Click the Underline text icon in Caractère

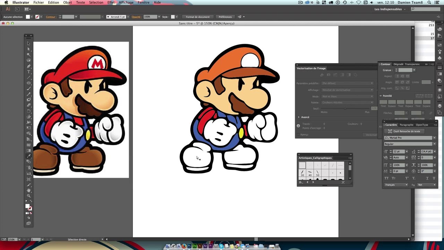click(x=427, y=178)
